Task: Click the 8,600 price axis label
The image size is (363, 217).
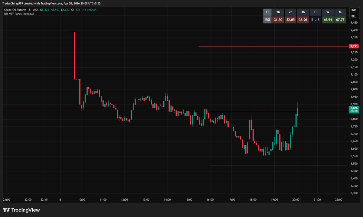Action: 354,149
